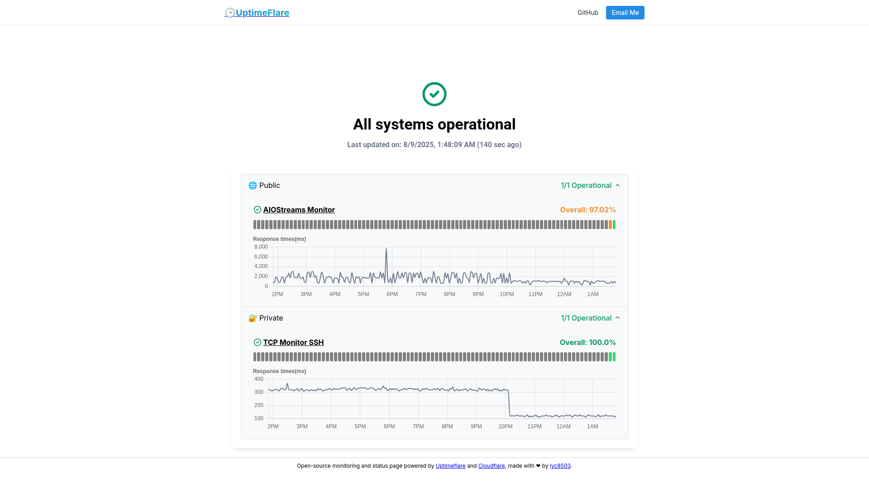Click TCP Monitor Response times(ms) label
The width and height of the screenshot is (869, 489).
point(279,371)
